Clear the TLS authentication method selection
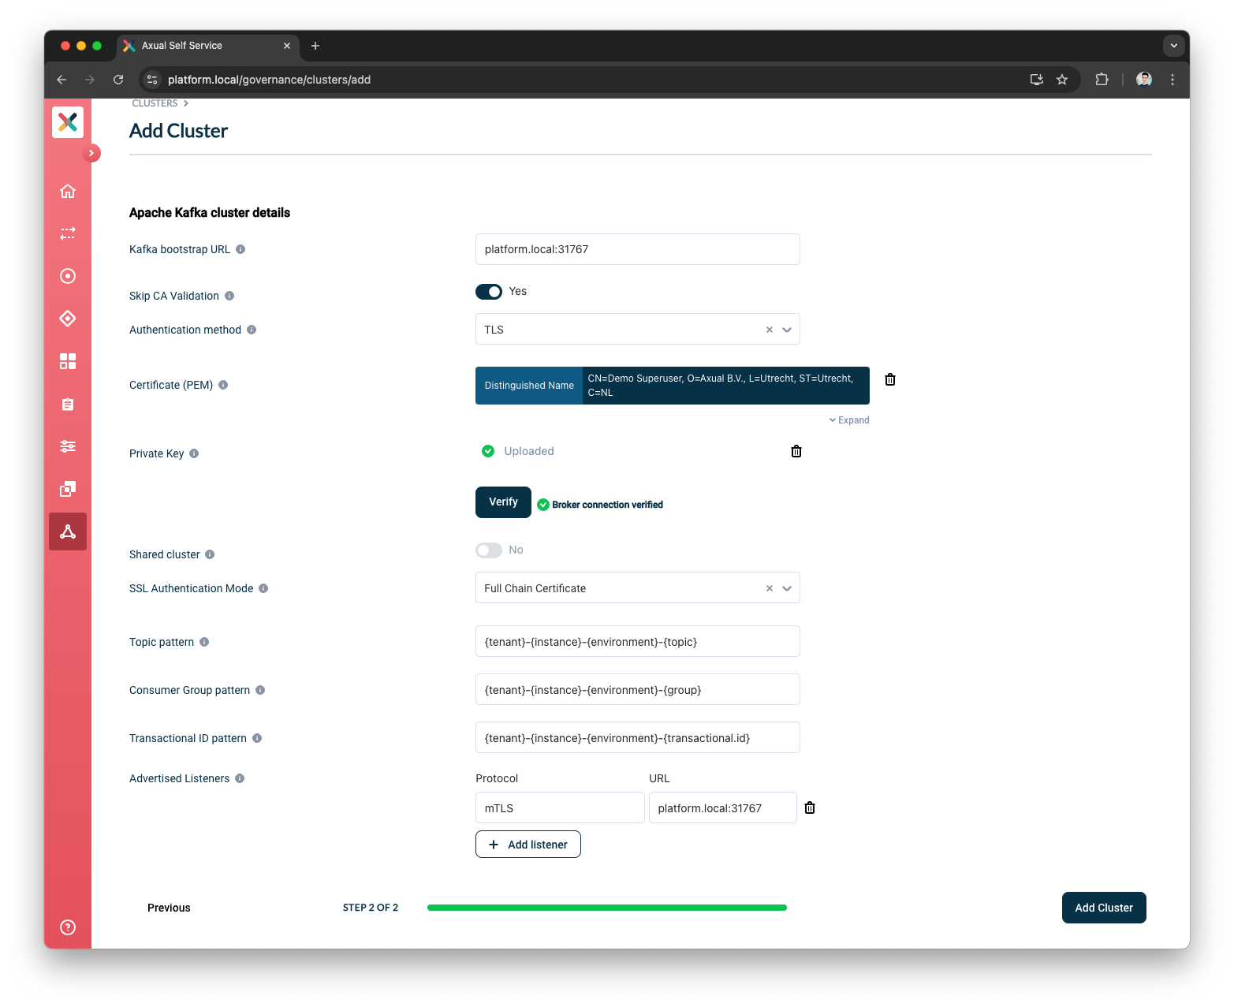The width and height of the screenshot is (1234, 1007). tap(770, 330)
